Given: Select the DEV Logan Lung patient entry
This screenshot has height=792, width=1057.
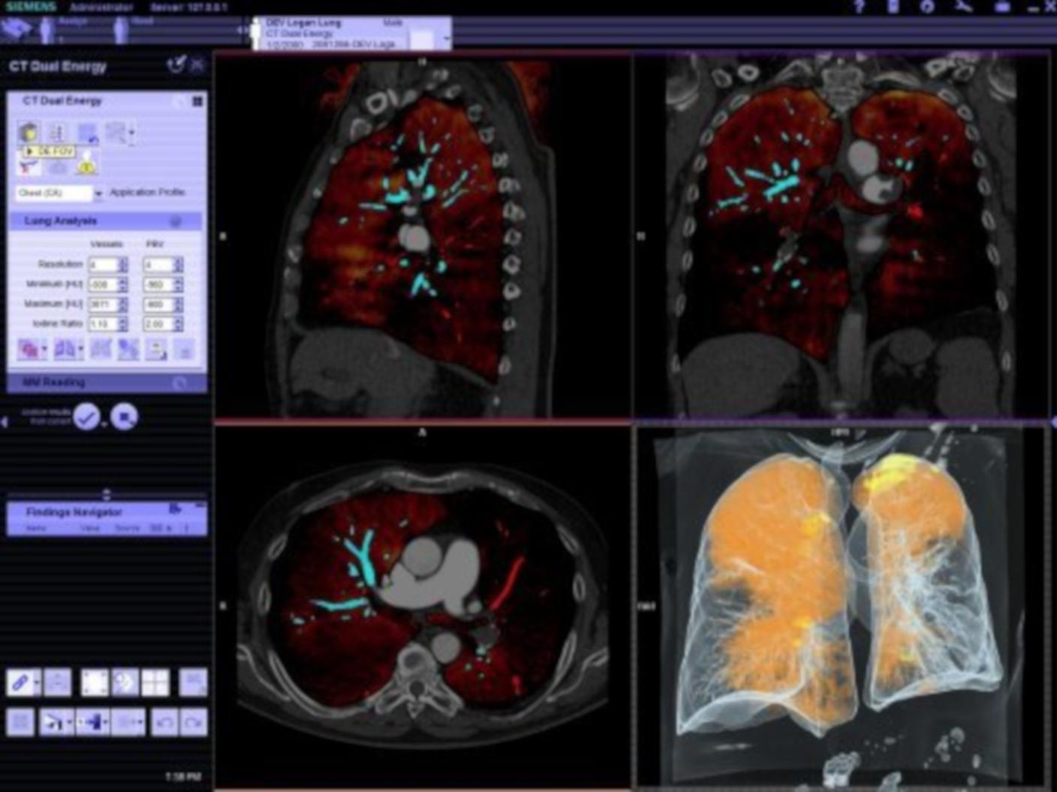Looking at the screenshot, I should (323, 22).
